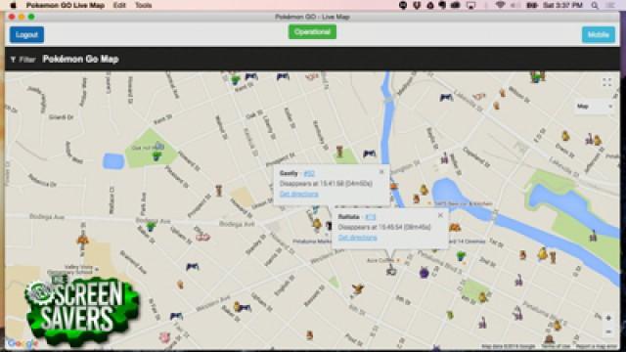
Task: Open the #19 link in Rattata popup
Action: coord(370,217)
